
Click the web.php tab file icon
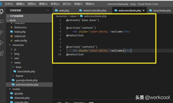[56, 10]
